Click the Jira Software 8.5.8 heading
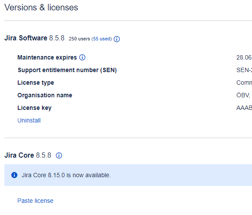Image resolution: width=252 pixels, height=215 pixels. tap(34, 38)
